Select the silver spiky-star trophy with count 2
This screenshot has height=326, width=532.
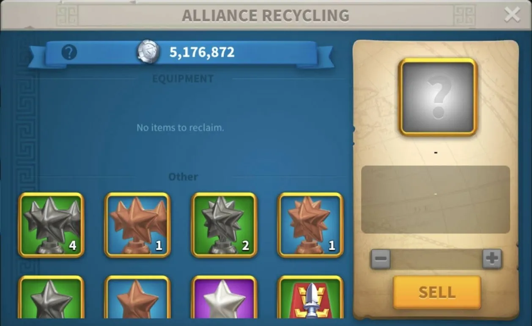click(x=224, y=225)
